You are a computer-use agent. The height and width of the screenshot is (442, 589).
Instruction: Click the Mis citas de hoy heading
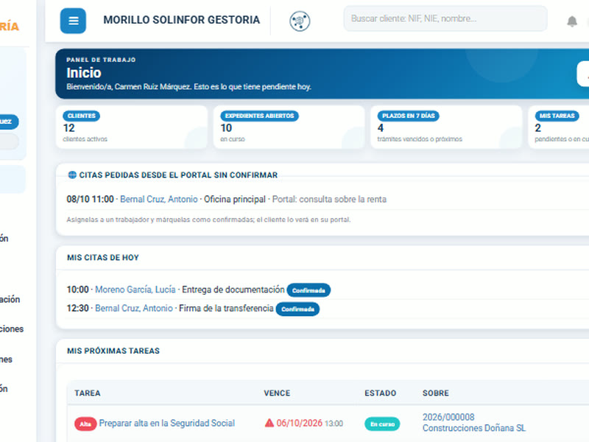(103, 257)
